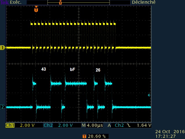Viewport: 185px width, 139px height.
Task: Select the channel 2 ground reference marker
Action: [x=3, y=107]
